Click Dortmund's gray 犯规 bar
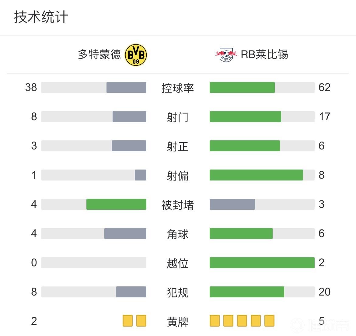The image size is (356, 336). click(x=131, y=292)
